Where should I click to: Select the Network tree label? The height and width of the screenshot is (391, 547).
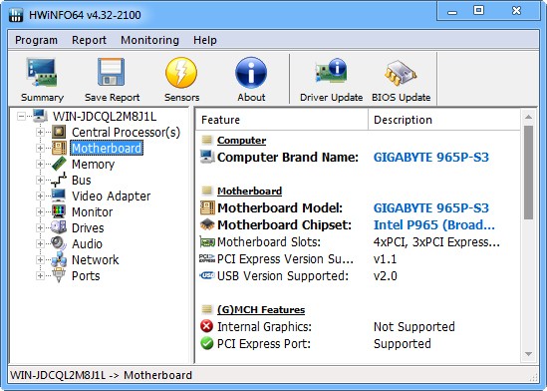pos(96,259)
